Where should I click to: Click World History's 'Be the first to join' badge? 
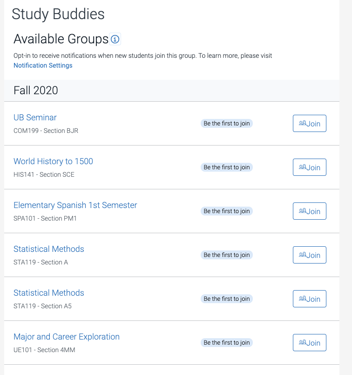(x=227, y=167)
